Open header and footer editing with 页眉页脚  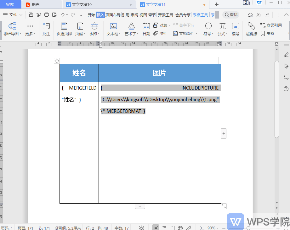click(x=64, y=30)
